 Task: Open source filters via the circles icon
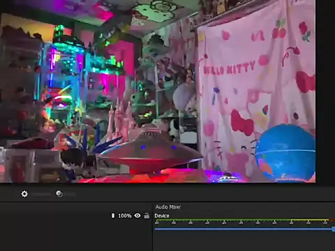pos(59,194)
